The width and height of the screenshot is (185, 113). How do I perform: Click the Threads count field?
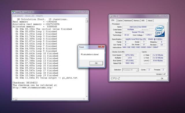point(163,70)
